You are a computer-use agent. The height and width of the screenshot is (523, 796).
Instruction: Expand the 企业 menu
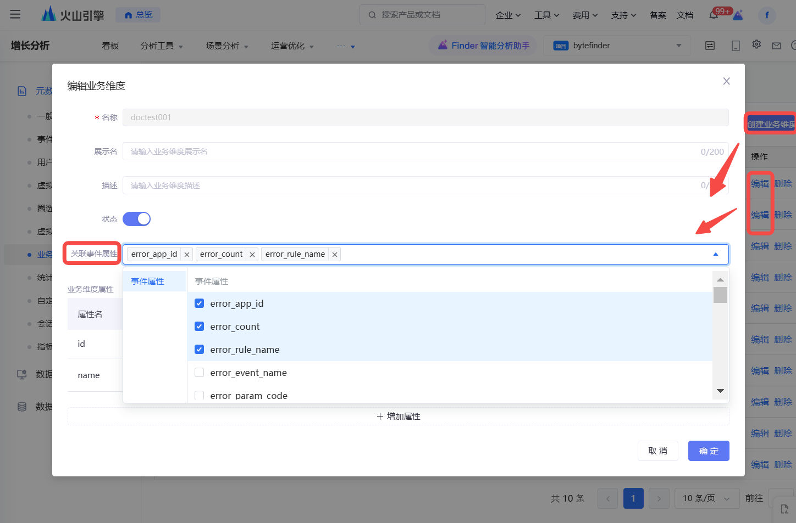pos(508,15)
